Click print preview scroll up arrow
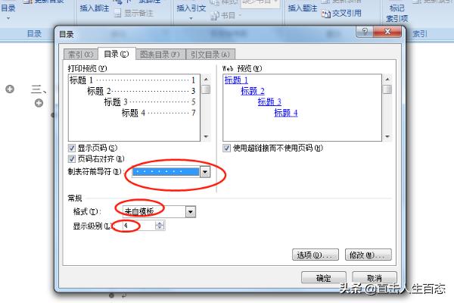The image size is (454, 303). [206, 79]
